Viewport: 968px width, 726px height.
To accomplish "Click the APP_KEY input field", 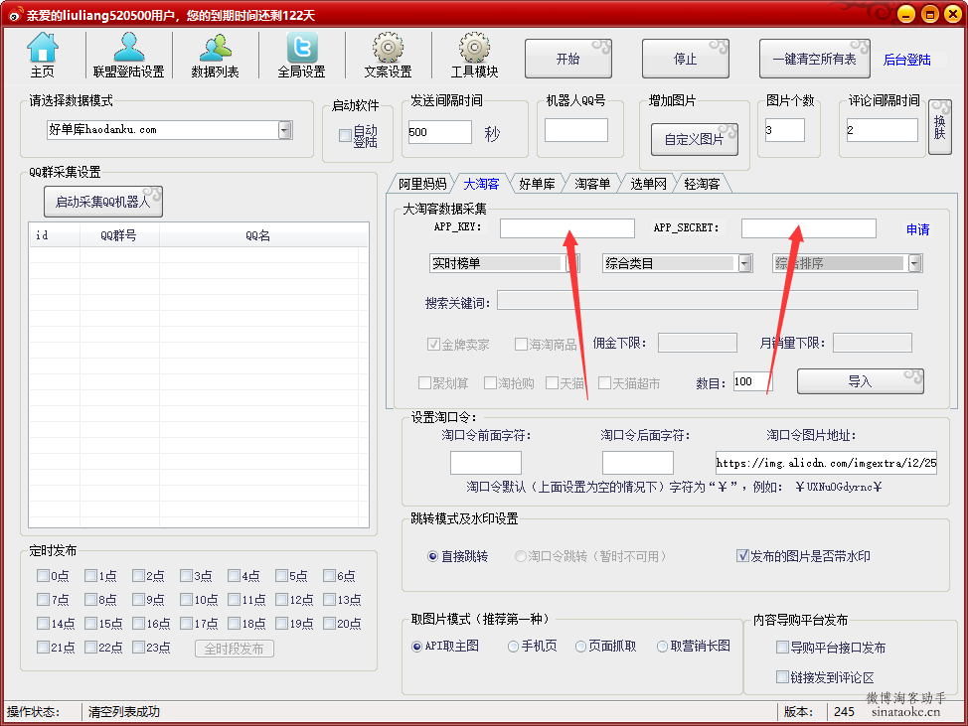I will point(566,228).
